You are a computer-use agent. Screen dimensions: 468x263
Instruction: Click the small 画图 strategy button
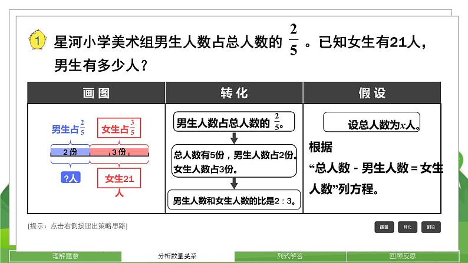(x=384, y=227)
